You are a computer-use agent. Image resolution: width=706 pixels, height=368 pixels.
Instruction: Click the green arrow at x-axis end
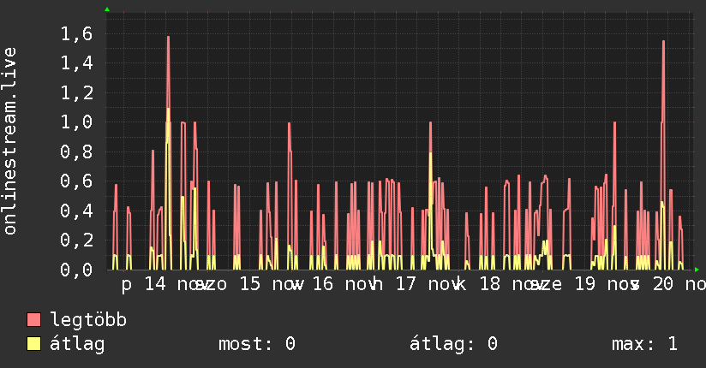697,270
